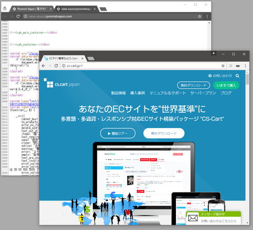Click the tygh_container comment line in source
Screen dimensions: 253x230
(30, 44)
